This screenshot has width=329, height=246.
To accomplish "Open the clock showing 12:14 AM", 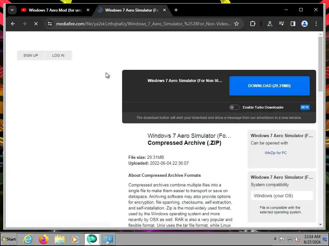I will tap(312, 239).
